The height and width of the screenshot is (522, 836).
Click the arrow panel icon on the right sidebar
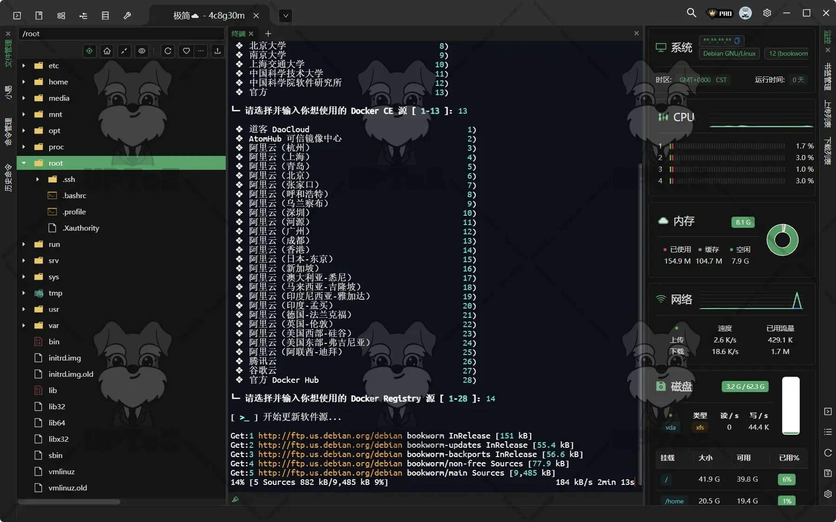click(828, 412)
